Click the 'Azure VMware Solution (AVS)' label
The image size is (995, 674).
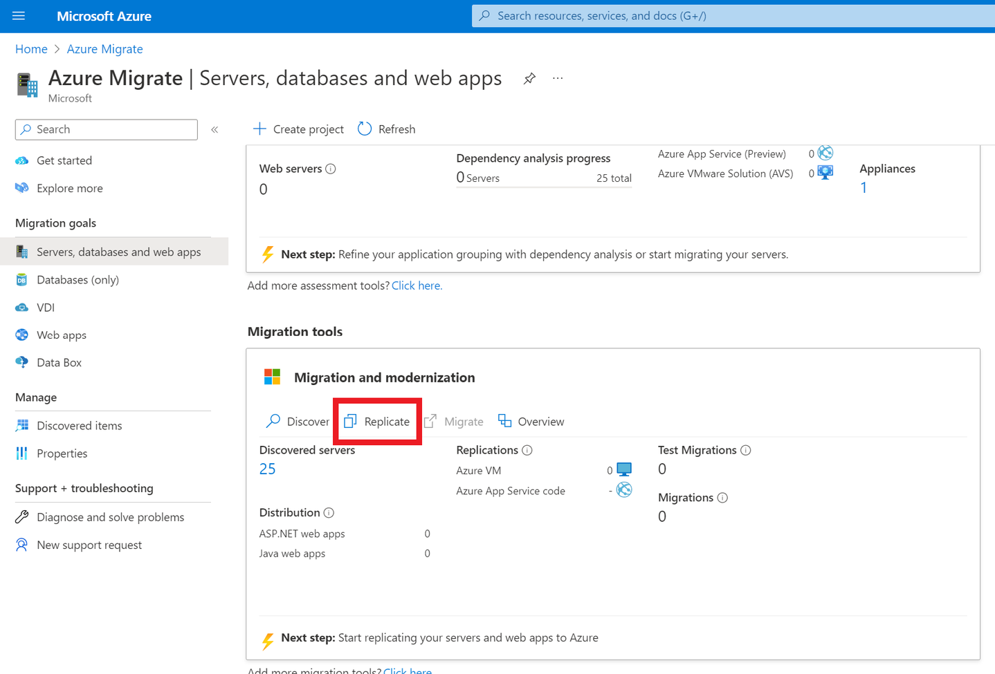coord(725,174)
